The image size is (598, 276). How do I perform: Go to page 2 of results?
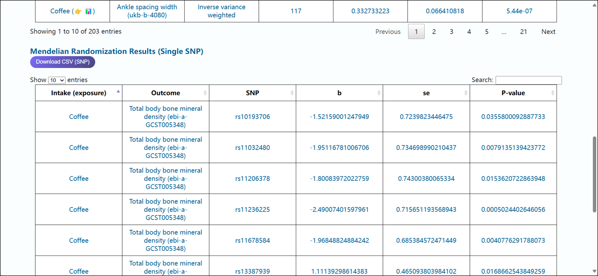point(434,32)
